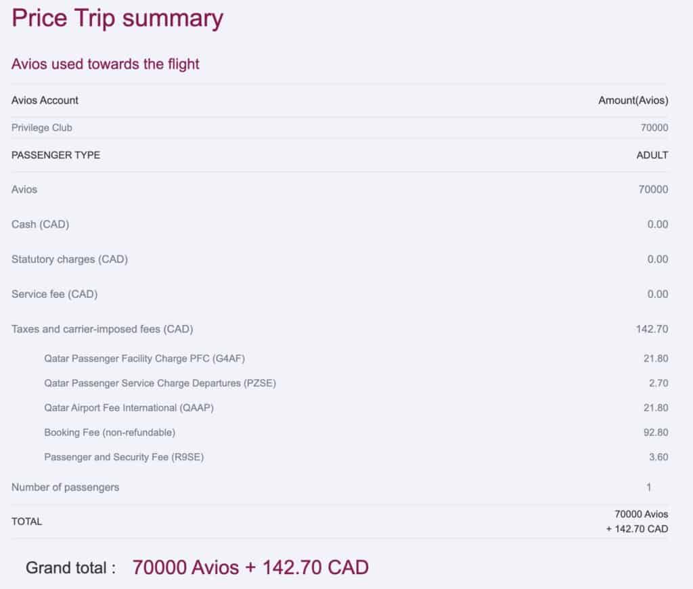Click the TOTAL row label

26,521
